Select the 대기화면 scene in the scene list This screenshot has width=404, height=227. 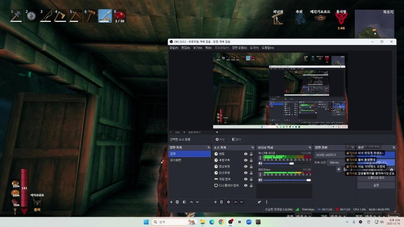click(176, 160)
